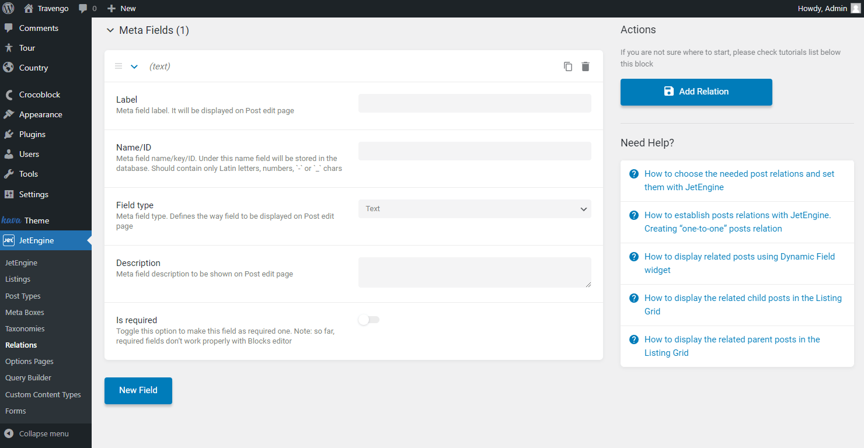
Task: Click help icon beside 'choose the needed post relations'
Action: [633, 174]
